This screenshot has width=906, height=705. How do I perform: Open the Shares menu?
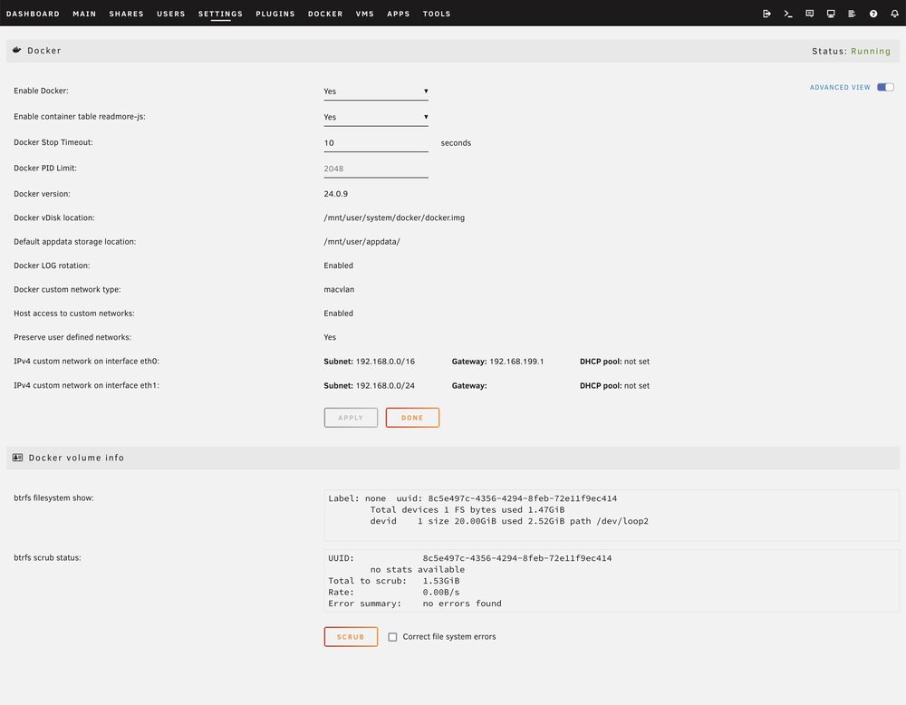(127, 14)
